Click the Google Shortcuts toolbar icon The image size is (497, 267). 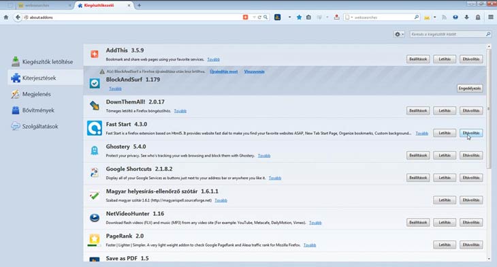pos(277,17)
